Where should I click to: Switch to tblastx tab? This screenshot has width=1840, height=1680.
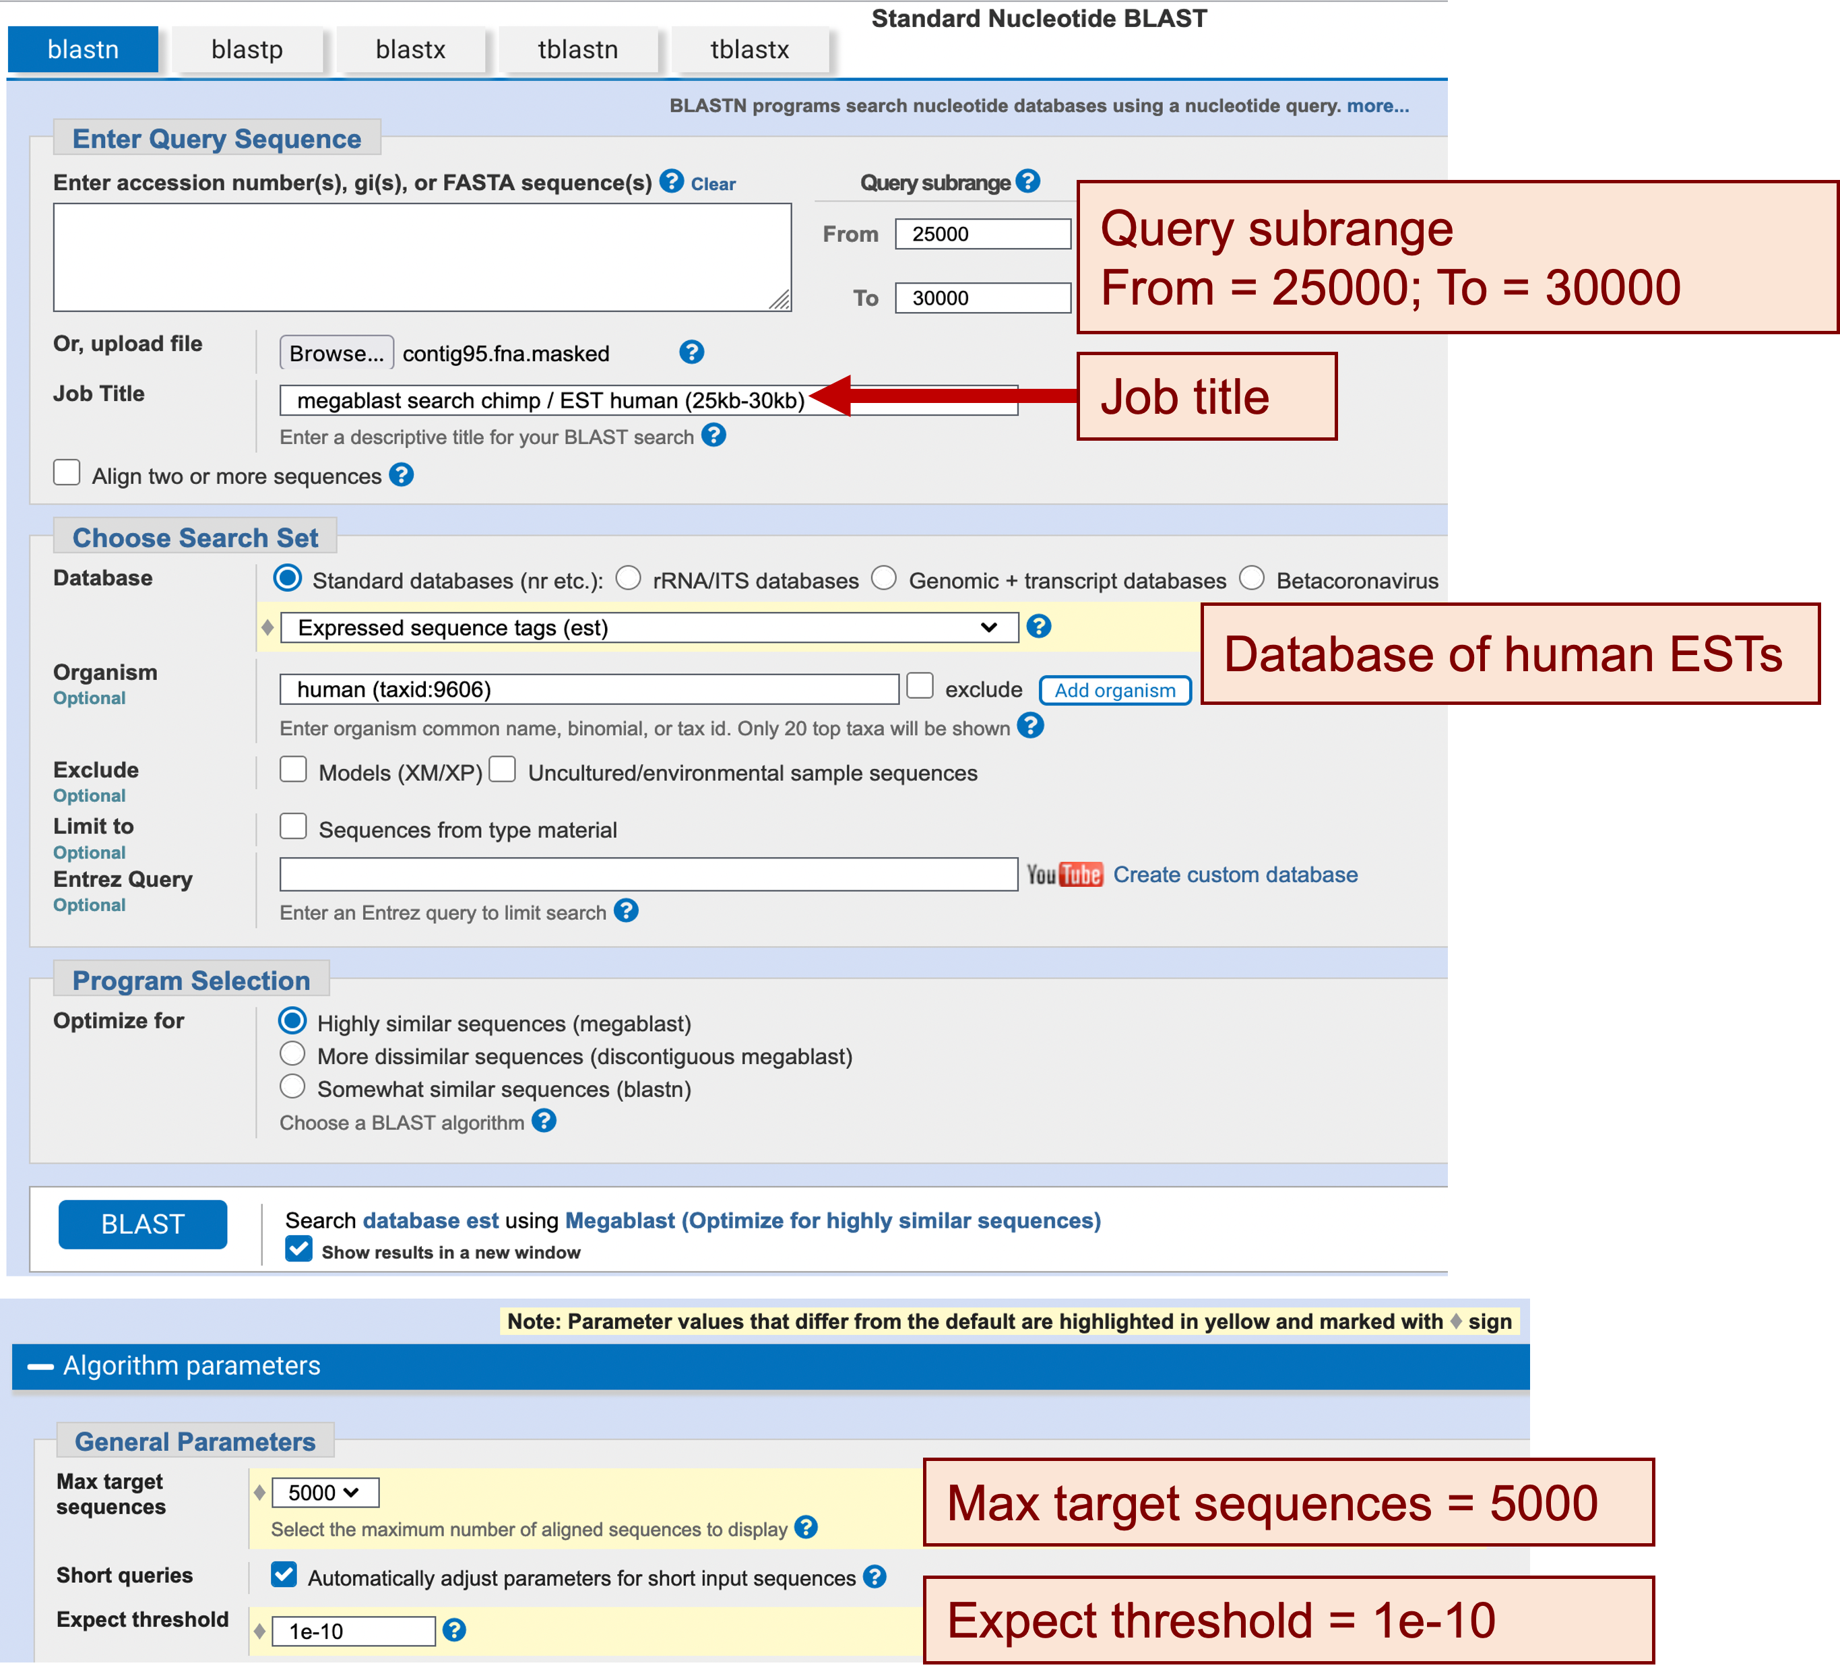749,49
